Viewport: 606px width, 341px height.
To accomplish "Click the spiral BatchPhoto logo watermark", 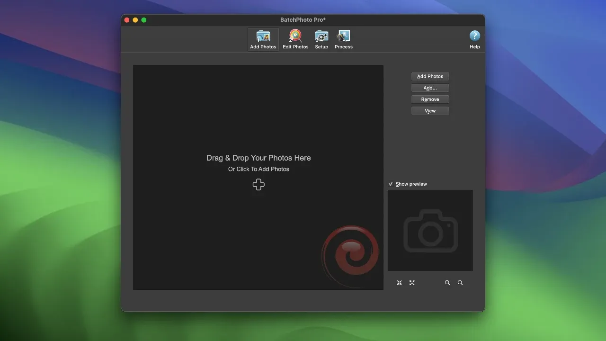I will click(x=351, y=256).
